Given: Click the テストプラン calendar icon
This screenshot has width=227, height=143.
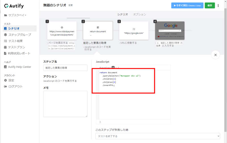Looking at the screenshot, I should tap(5, 47).
